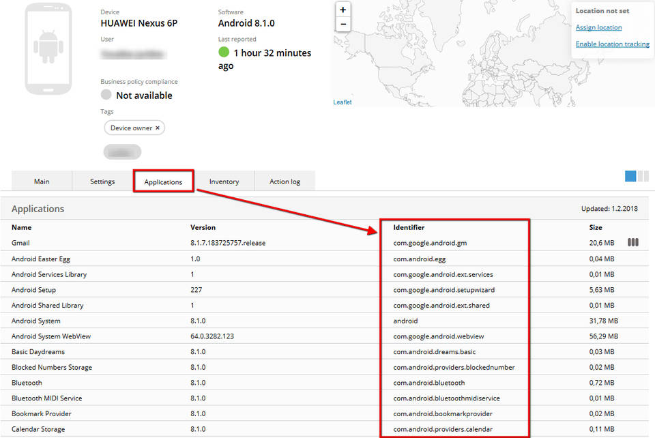
Task: Click Enable location tracking link
Action: click(612, 44)
